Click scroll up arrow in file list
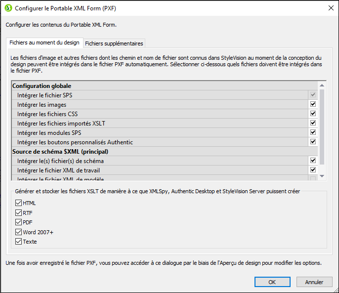Viewport: 339px width, 293px height. click(322, 85)
